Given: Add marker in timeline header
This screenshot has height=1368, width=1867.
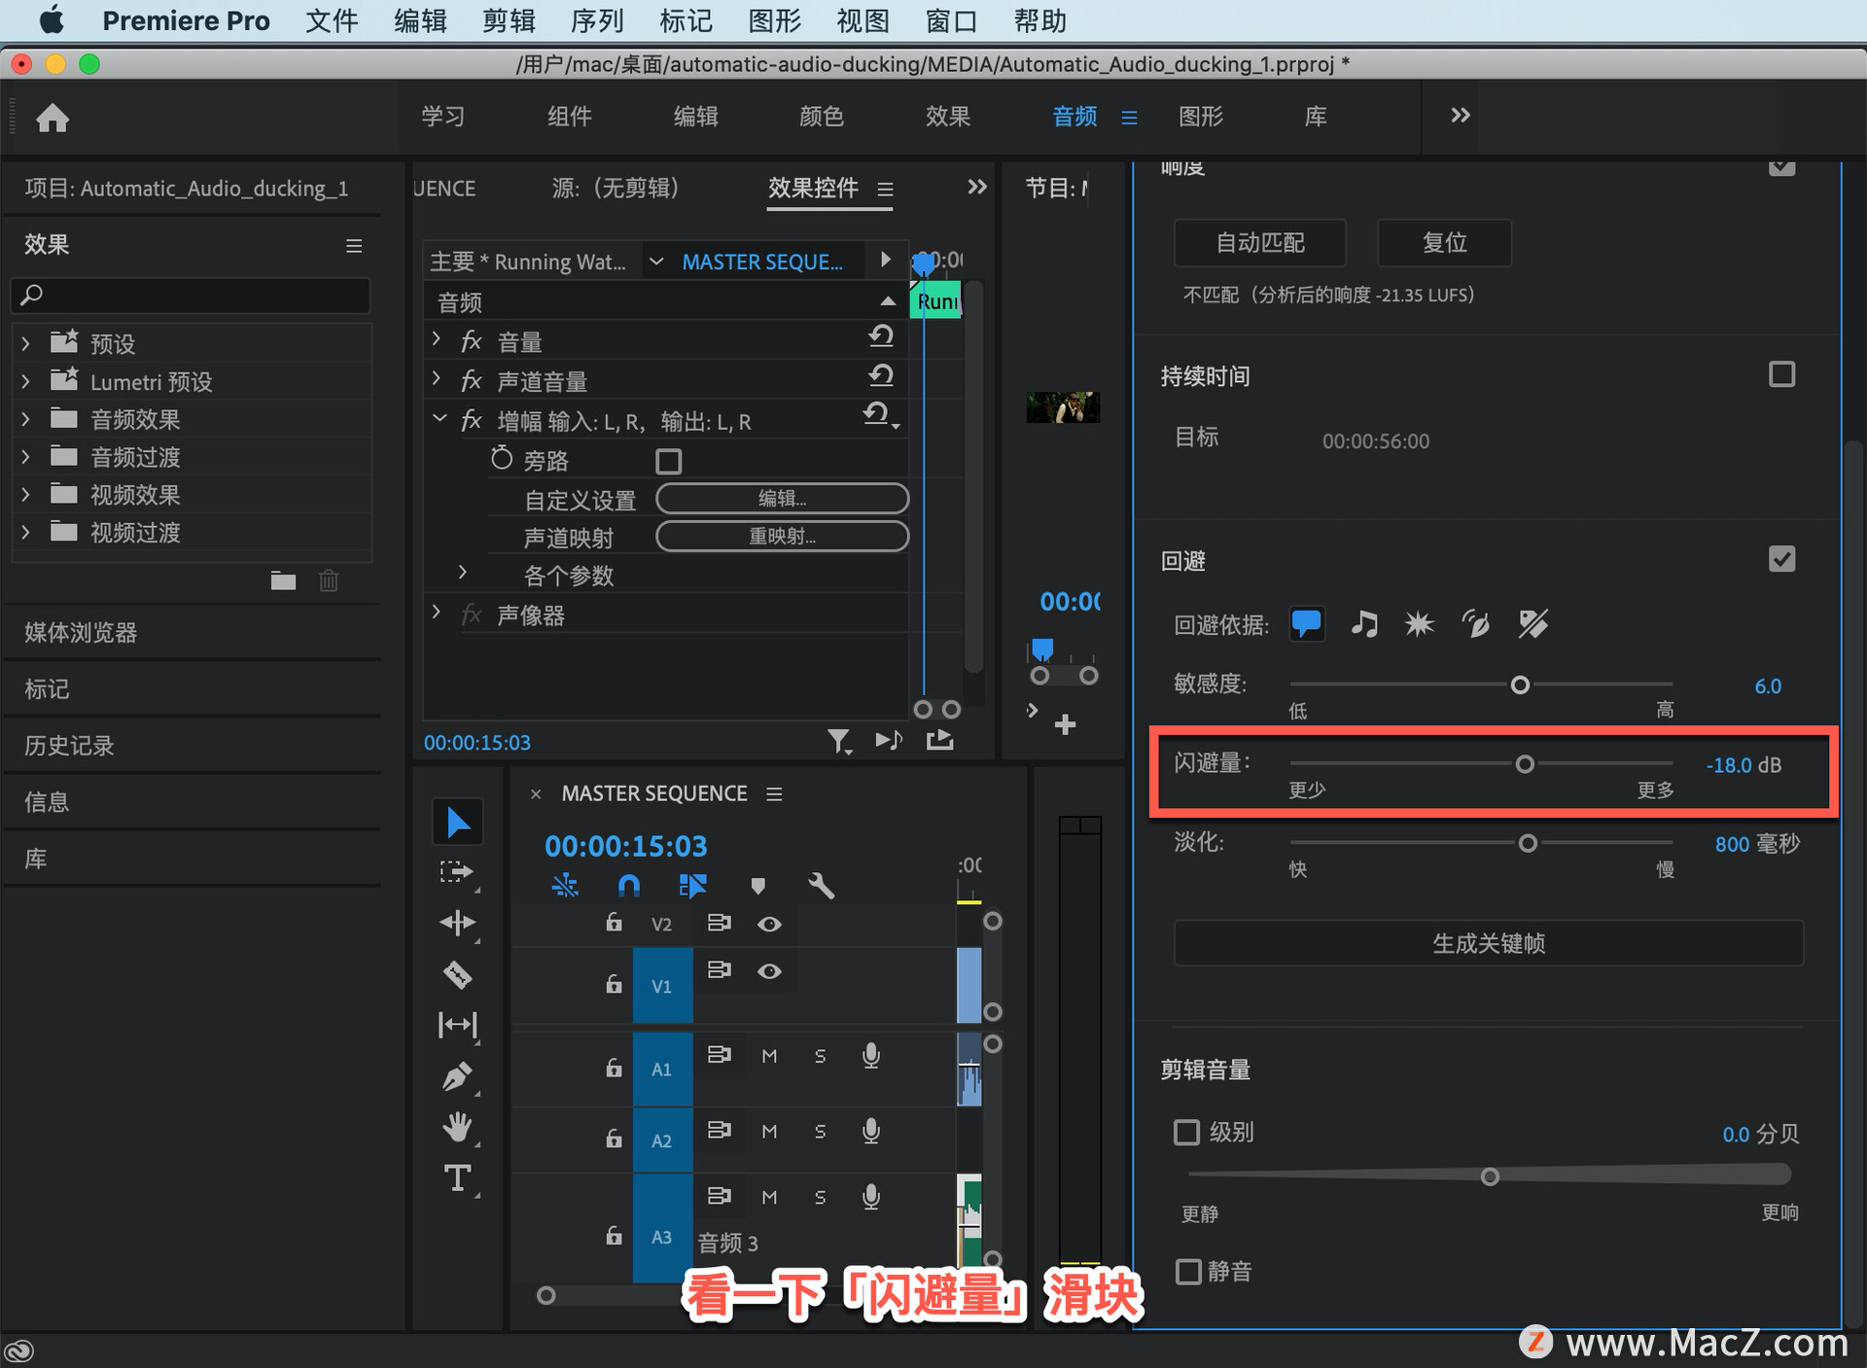Looking at the screenshot, I should click(757, 886).
